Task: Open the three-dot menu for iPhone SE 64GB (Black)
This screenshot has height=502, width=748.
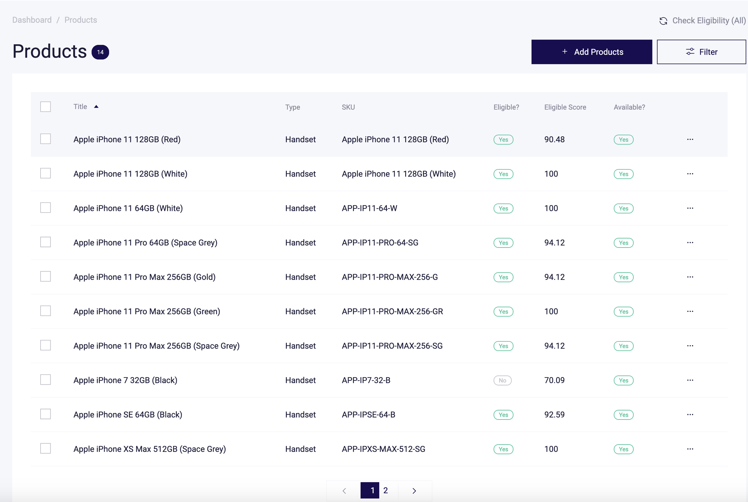Action: 690,415
